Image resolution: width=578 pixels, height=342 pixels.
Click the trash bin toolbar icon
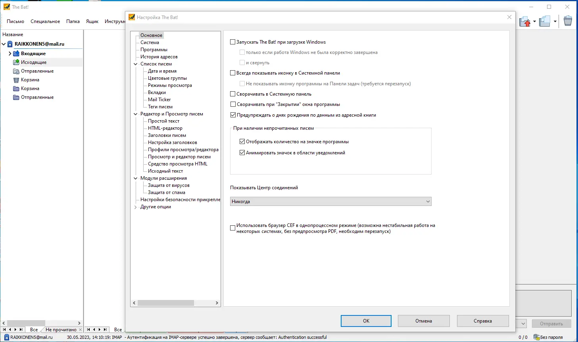(568, 21)
